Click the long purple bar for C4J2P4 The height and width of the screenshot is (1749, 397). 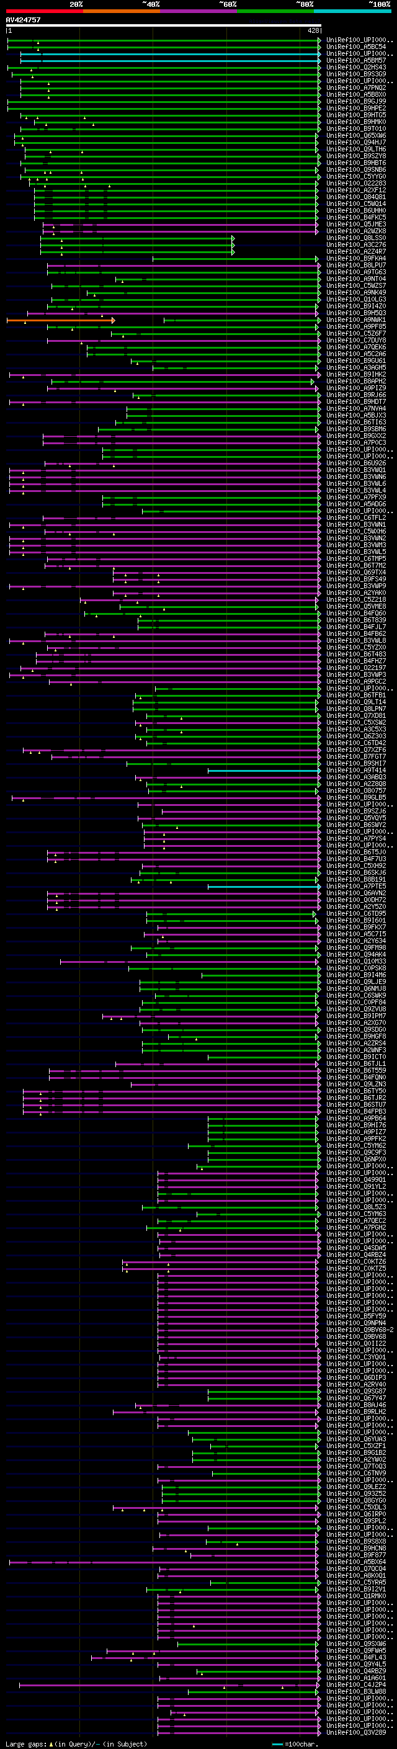(170, 1684)
